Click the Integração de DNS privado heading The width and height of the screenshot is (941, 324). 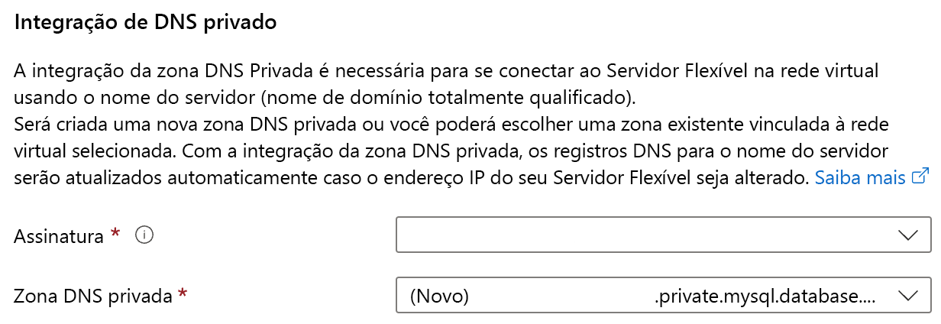145,23
